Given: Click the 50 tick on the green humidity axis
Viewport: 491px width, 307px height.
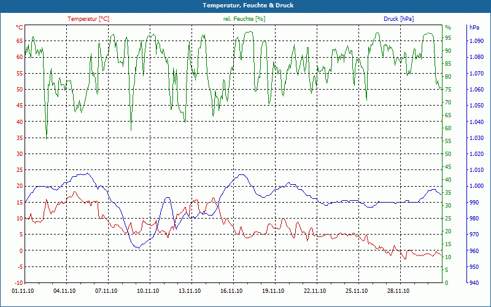Looking at the screenshot, I should click(448, 154).
